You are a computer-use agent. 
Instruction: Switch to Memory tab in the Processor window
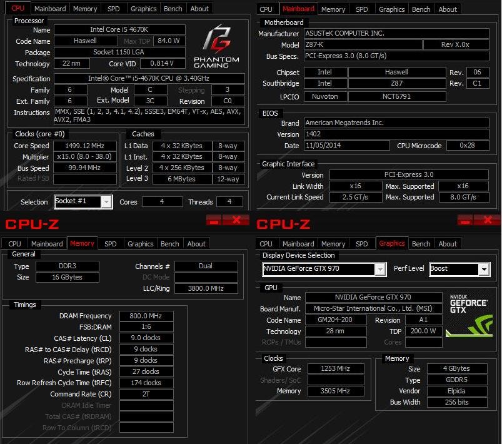85,9
